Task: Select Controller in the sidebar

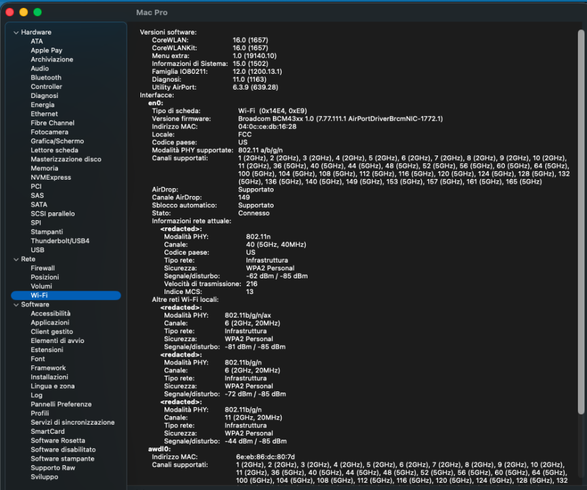Action: [x=46, y=86]
